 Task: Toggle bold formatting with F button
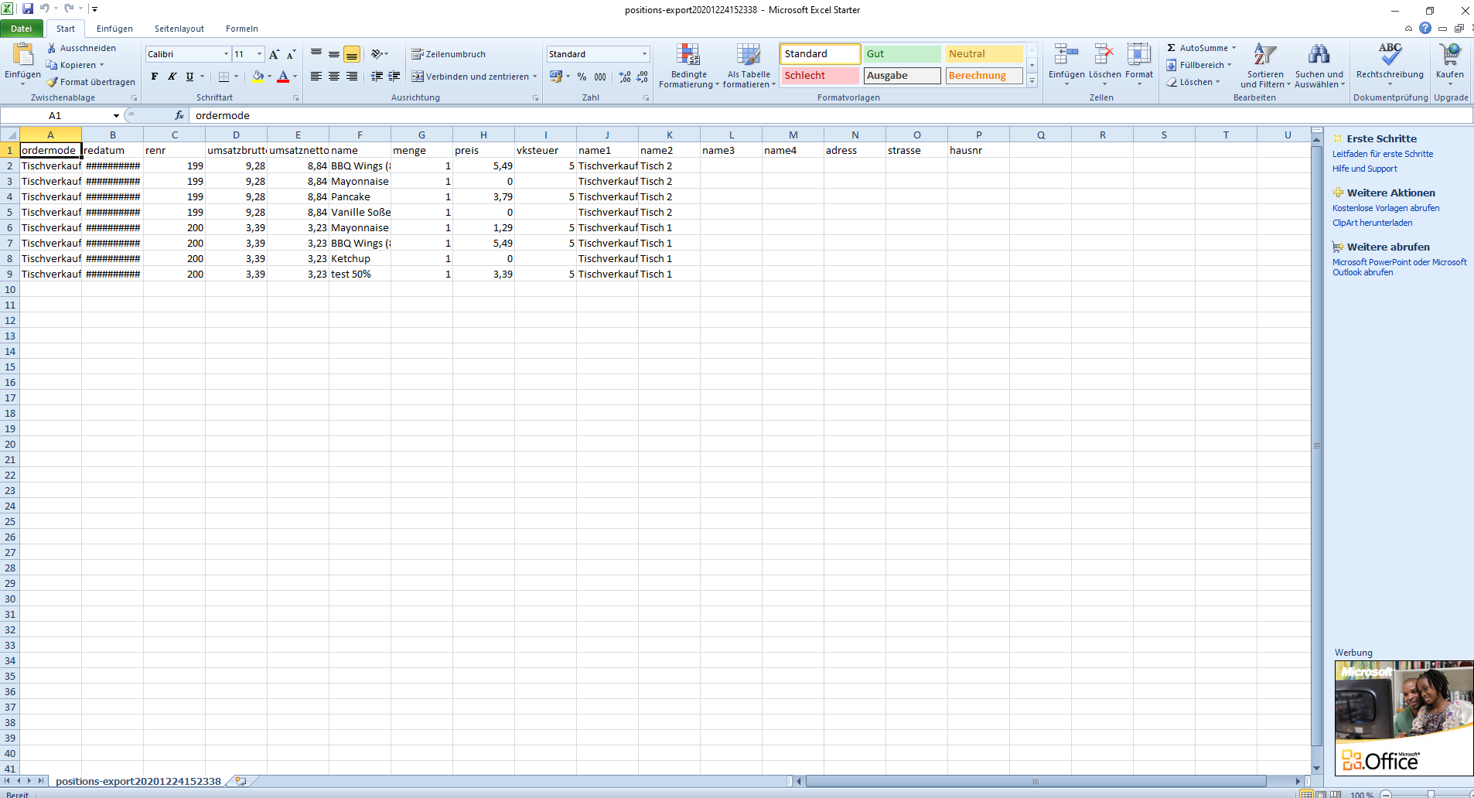point(155,77)
